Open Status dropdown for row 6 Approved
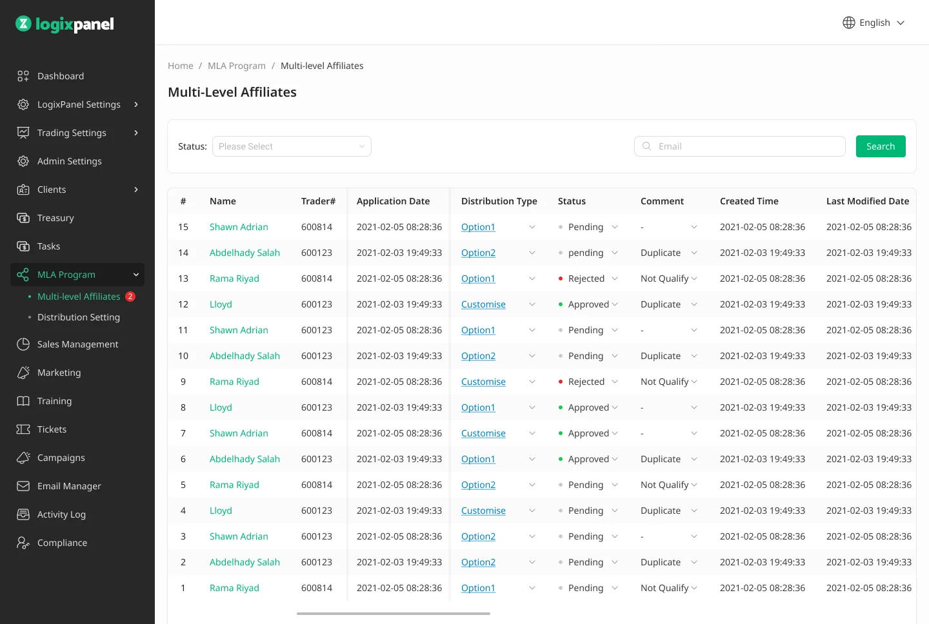929x624 pixels. click(615, 459)
